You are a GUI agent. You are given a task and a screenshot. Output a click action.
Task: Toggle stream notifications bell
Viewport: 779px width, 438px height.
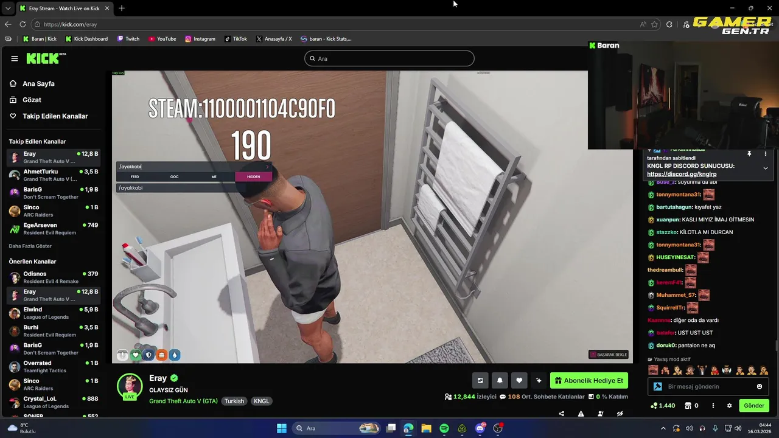click(x=500, y=381)
